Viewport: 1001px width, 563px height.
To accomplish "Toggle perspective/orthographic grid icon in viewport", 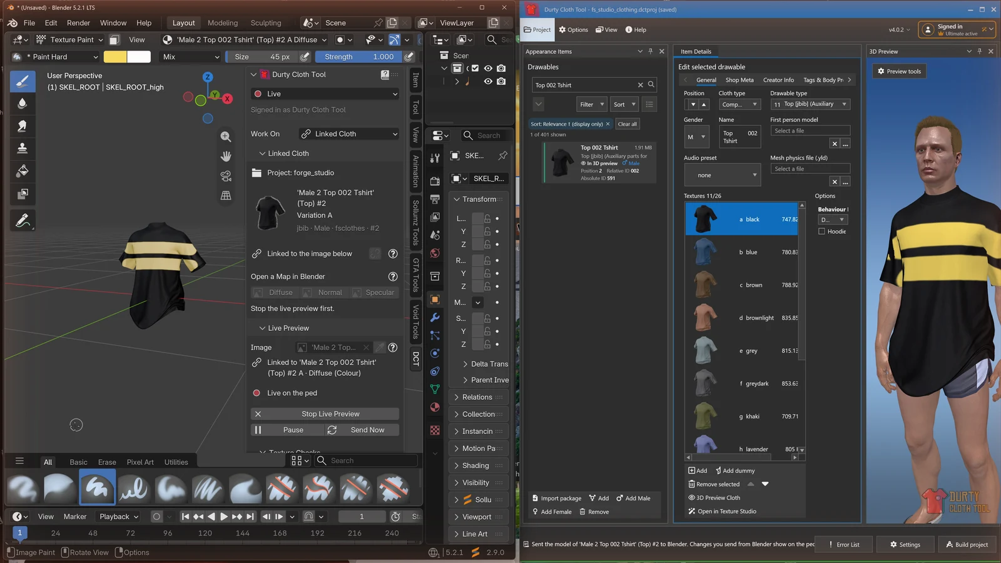I will coord(226,195).
